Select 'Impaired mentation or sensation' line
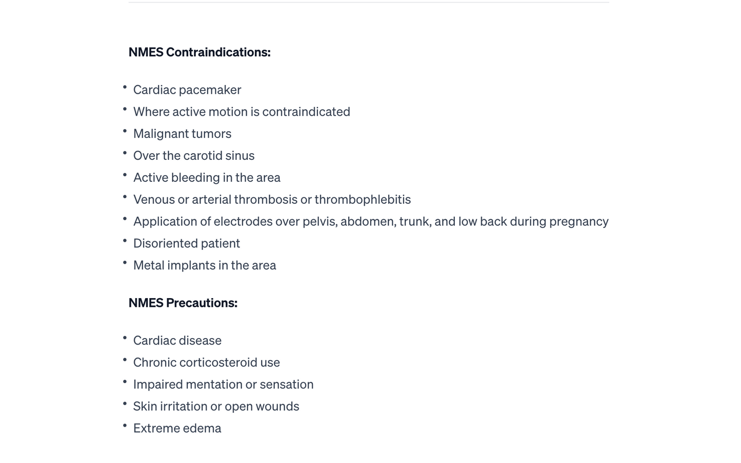Viewport: 741px width, 463px height. (x=223, y=385)
